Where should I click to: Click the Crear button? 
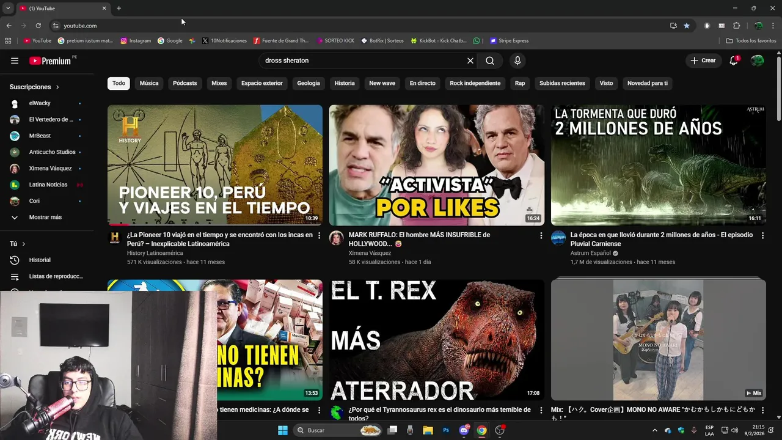(x=703, y=61)
